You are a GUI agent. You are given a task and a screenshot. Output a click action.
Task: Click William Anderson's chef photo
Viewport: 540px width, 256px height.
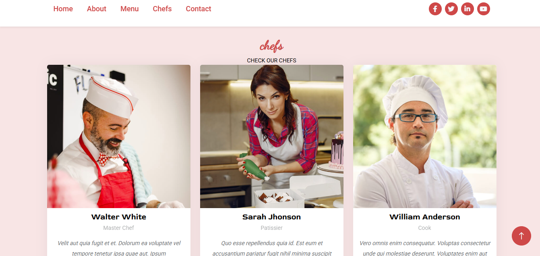(x=425, y=136)
